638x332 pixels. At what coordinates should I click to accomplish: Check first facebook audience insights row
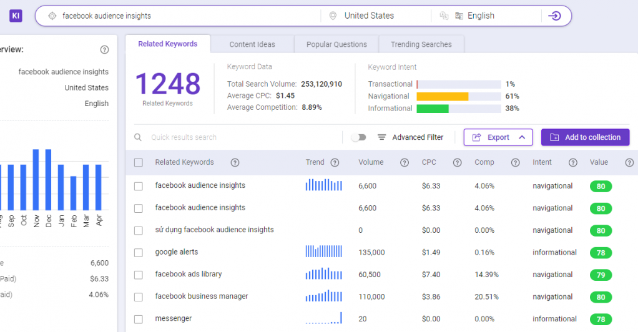tap(139, 186)
